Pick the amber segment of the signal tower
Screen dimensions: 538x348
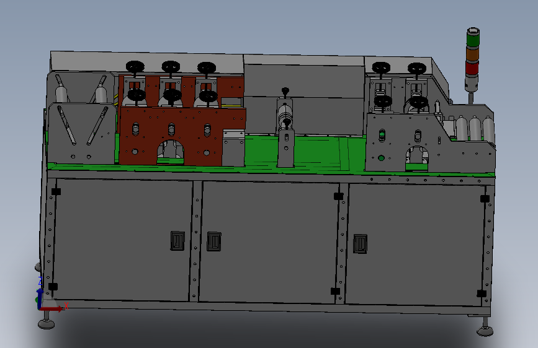(x=472, y=54)
